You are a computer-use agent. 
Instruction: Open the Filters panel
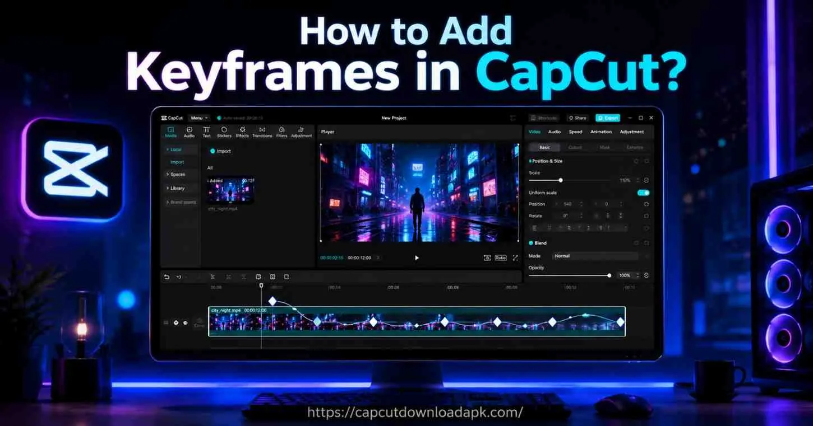[281, 132]
